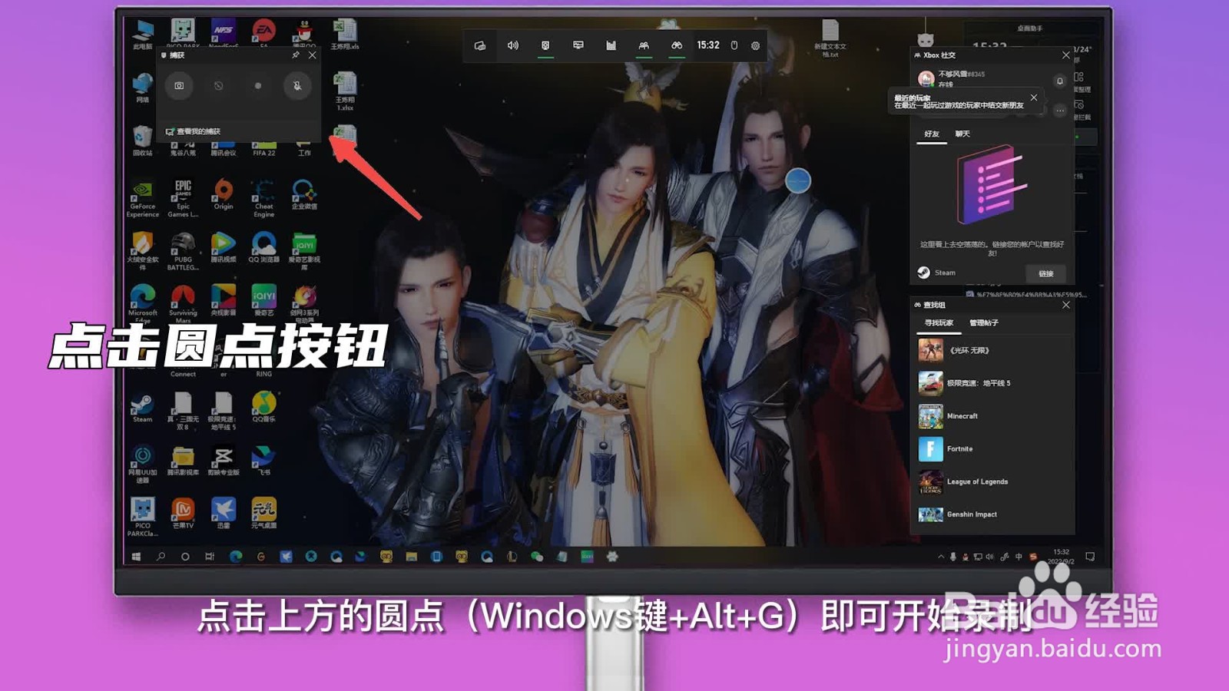This screenshot has height=691, width=1229.
Task: Click the record last 30 seconds button
Action: [219, 86]
